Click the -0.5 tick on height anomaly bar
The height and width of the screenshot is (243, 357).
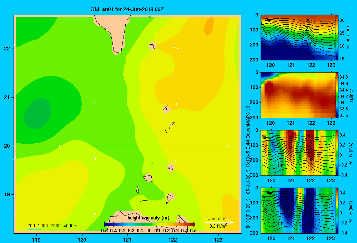[104, 231]
